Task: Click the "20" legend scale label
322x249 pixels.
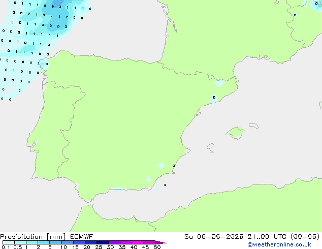Action: 87,247
